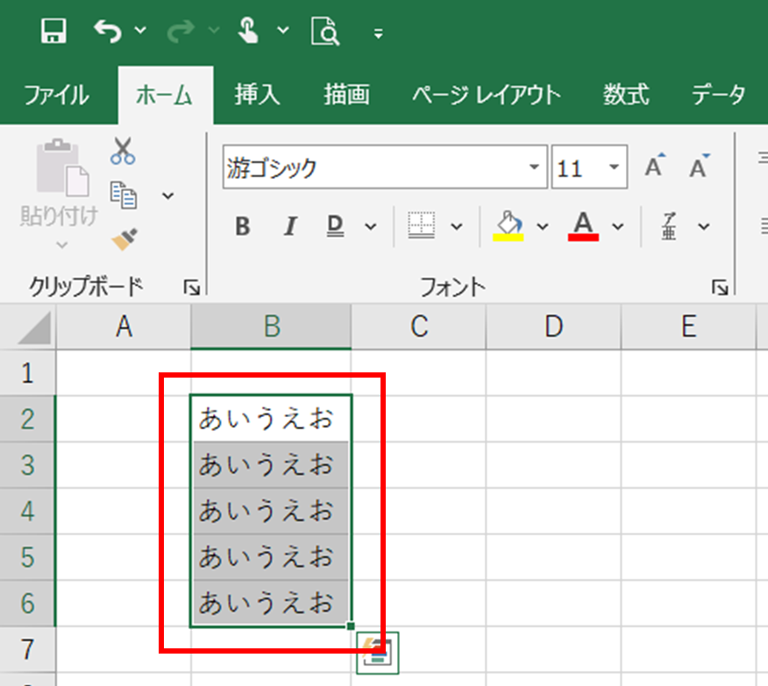Open the フォント dialog launcher

click(x=719, y=286)
